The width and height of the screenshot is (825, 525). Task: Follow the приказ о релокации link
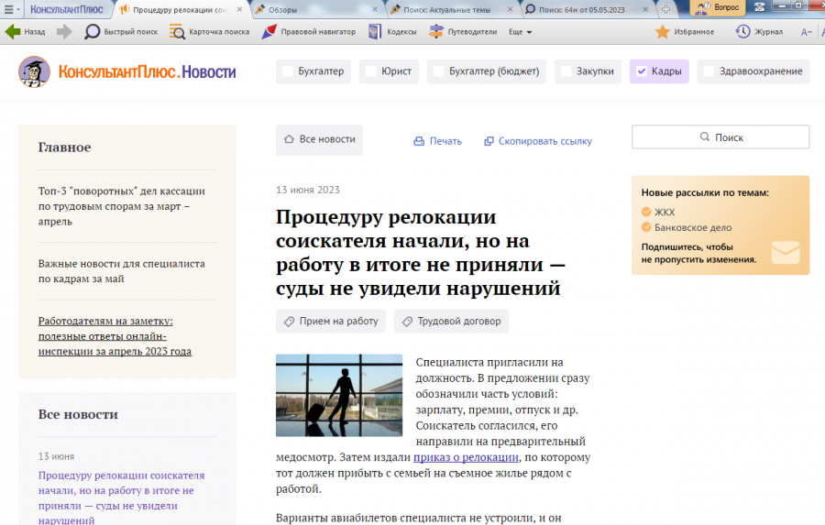(x=465, y=457)
